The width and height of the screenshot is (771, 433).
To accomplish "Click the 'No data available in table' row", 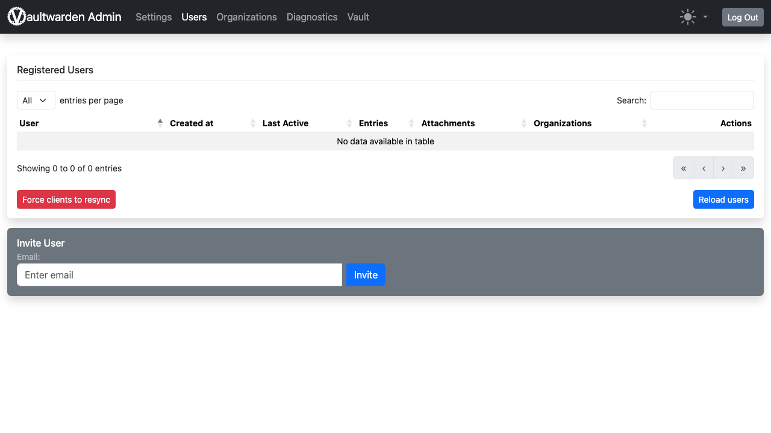I will point(385,141).
